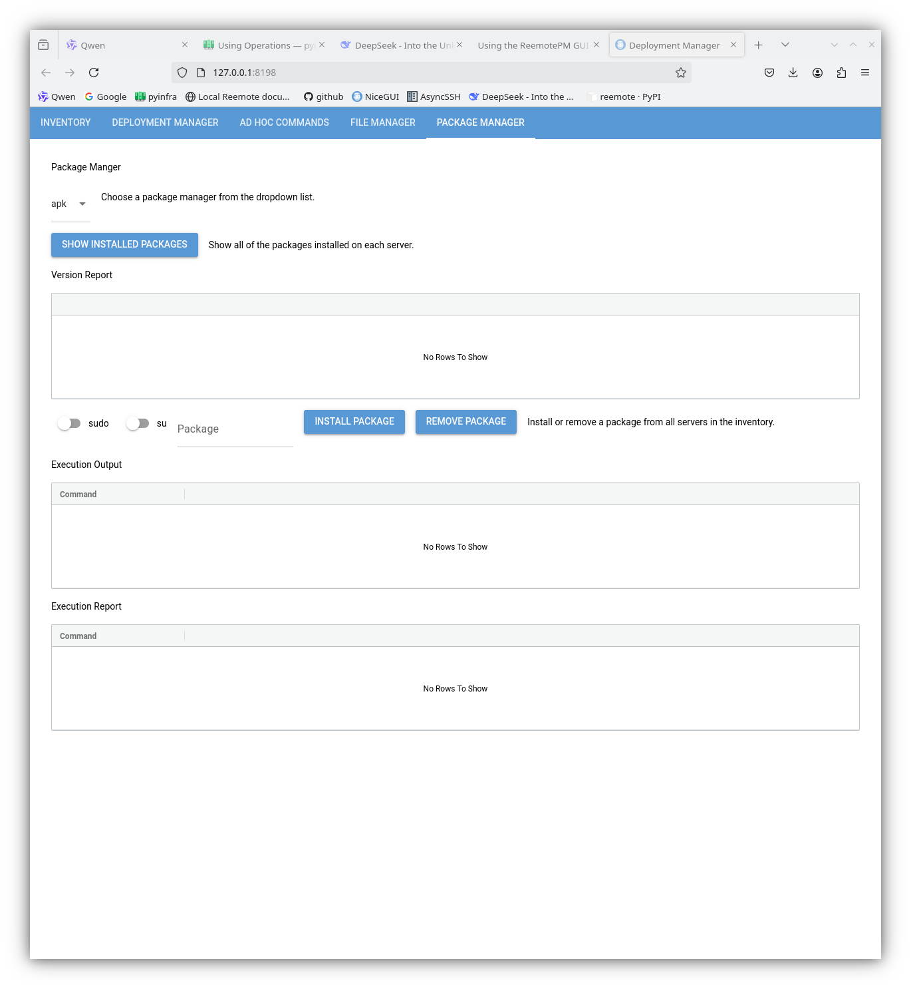
Task: Focus the Package name input field
Action: 235,430
